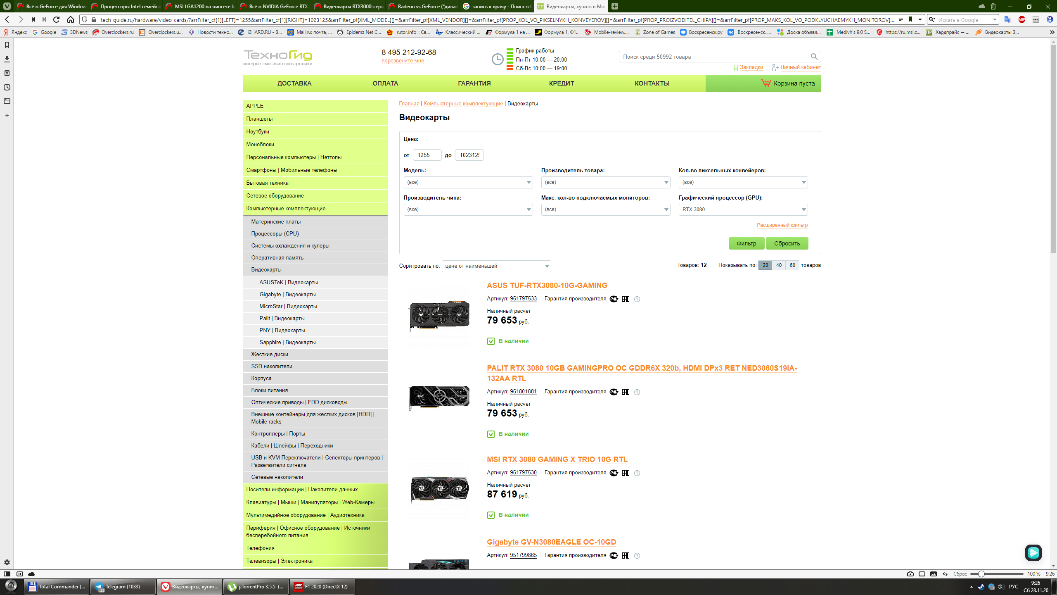
Task: Open the Vivaldi sidebar downloads panel icon
Action: tap(7, 59)
